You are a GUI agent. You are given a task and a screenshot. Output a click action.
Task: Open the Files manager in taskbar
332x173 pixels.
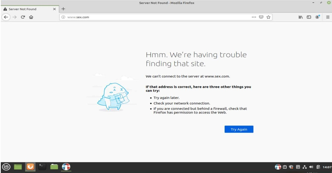tap(54, 167)
